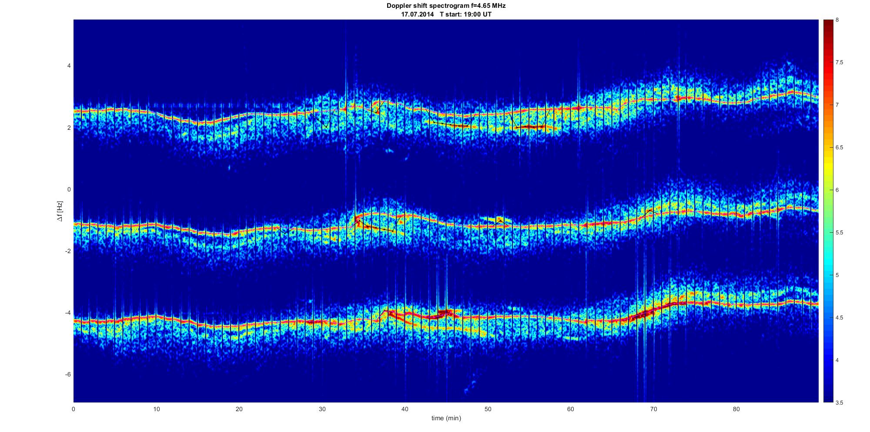Click the x-axis tick label '70'

653,409
